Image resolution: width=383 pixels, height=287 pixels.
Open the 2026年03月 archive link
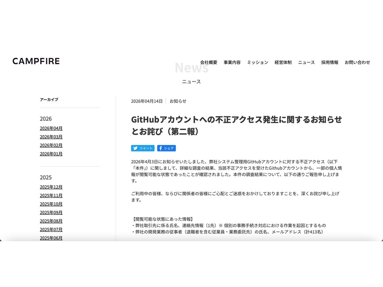click(51, 137)
